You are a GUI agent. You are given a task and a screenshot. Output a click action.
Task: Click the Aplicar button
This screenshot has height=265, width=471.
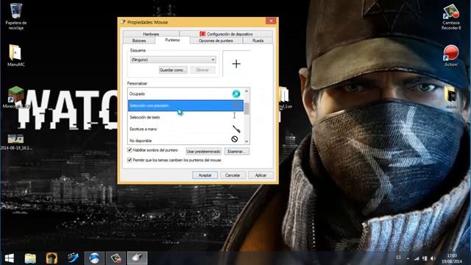coord(261,175)
